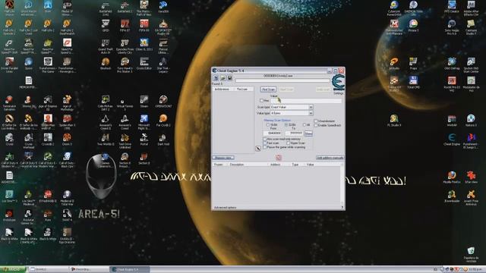This screenshot has width=486, height=273.
Task: Click the save floppy disk icon in Cheat Engine
Action: pyautogui.click(x=229, y=78)
